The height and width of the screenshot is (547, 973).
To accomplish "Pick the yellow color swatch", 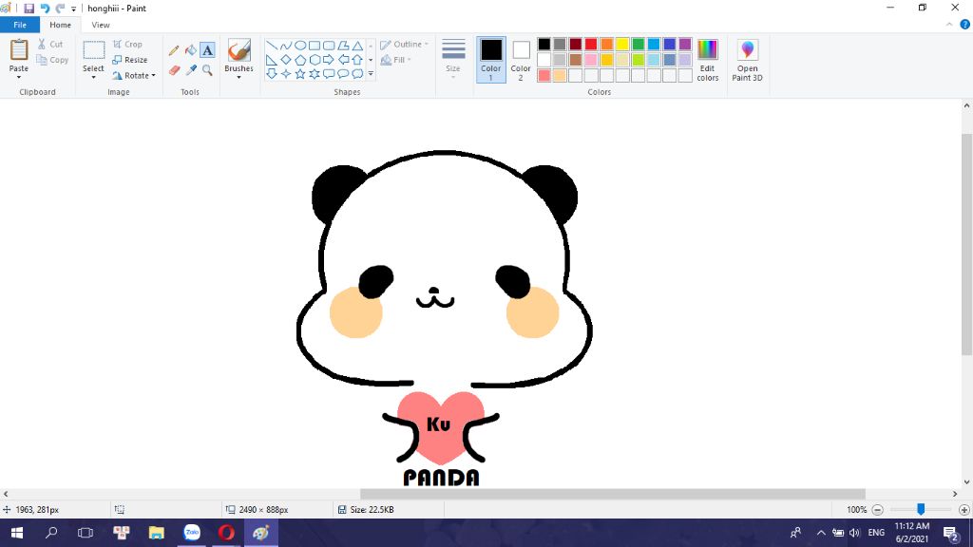I will click(x=622, y=44).
